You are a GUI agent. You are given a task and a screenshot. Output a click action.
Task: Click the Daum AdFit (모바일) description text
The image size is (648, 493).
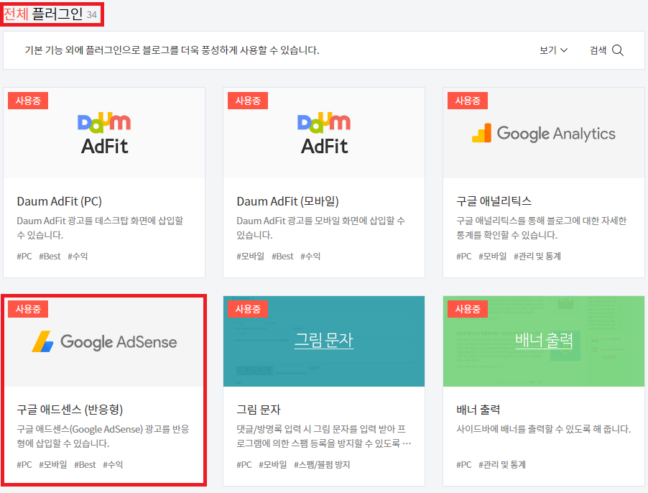(x=320, y=228)
